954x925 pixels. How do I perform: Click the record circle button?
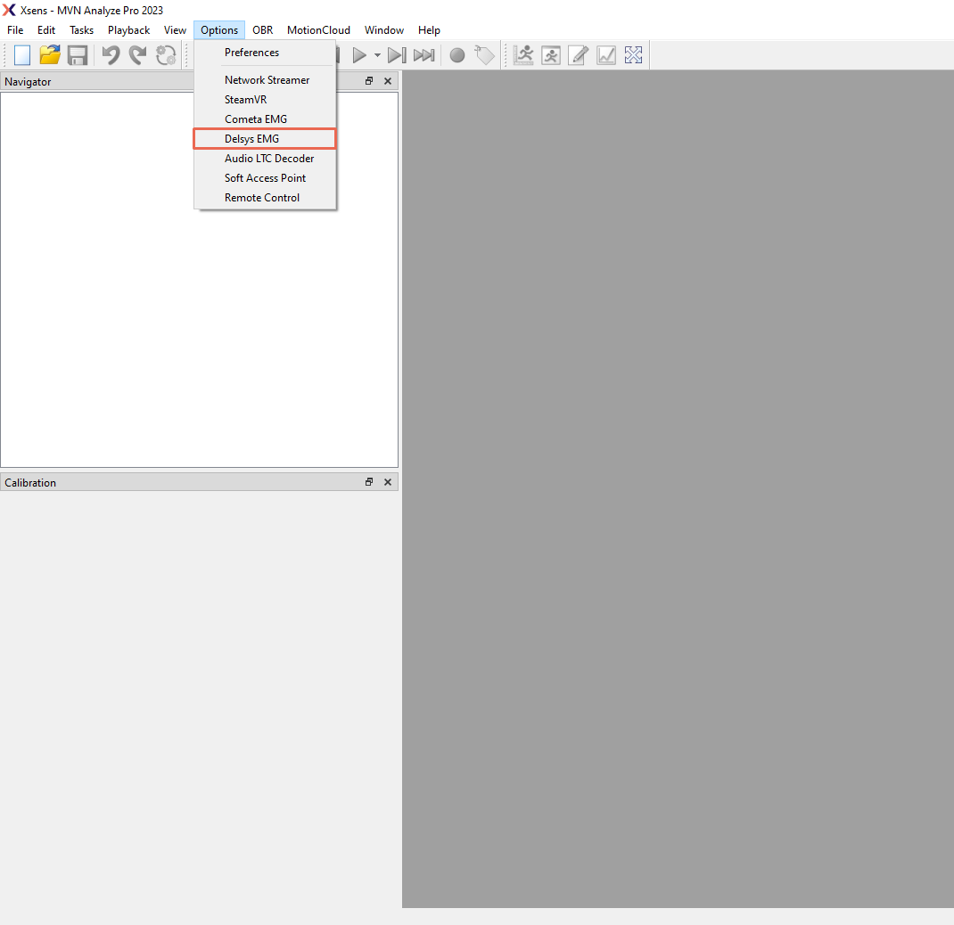456,55
